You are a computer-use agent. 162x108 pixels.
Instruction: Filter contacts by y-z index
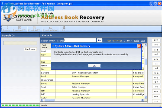click(156, 101)
